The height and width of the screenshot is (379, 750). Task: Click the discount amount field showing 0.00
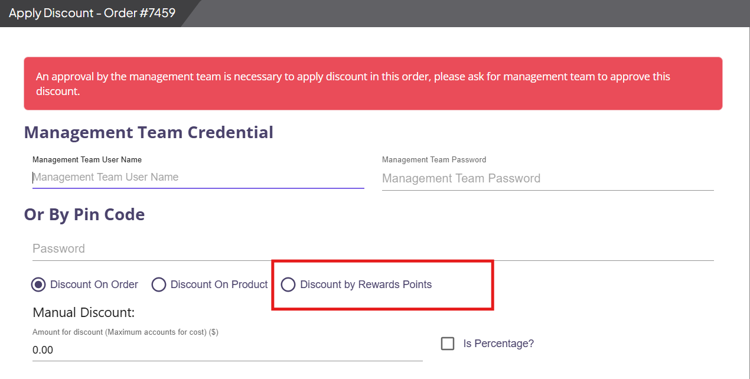pos(227,350)
